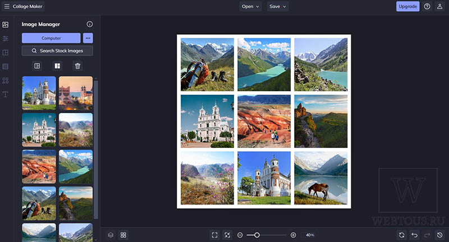This screenshot has height=242, width=449.
Task: Open the Layouts sidebar icon
Action: tap(6, 53)
